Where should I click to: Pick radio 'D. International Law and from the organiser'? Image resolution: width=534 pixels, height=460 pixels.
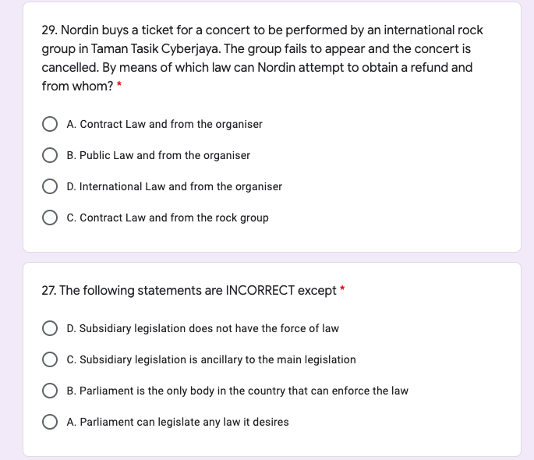click(50, 186)
